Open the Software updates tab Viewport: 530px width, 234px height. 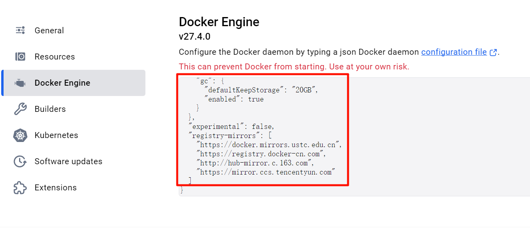click(73, 161)
